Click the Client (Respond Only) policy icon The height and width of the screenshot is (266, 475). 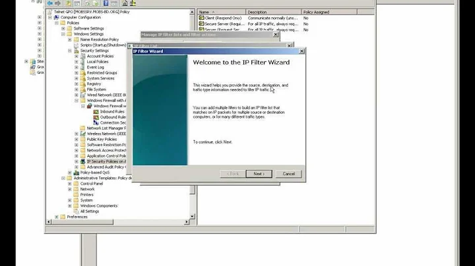[x=201, y=18]
